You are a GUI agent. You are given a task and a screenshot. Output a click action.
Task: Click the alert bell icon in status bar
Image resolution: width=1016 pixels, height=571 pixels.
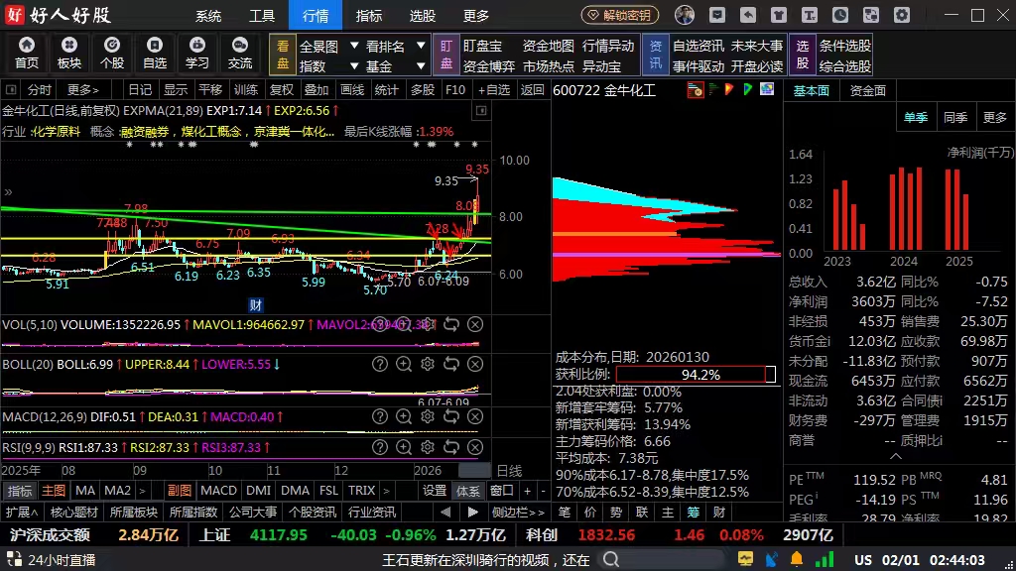click(797, 559)
